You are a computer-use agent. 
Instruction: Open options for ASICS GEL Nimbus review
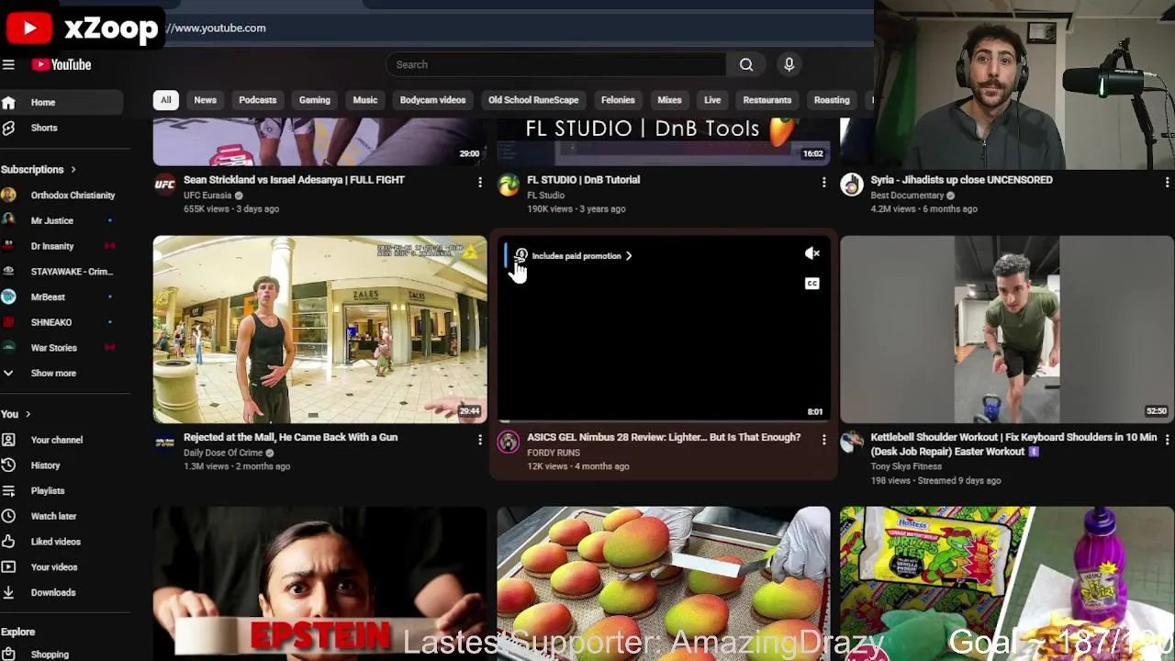pos(823,441)
